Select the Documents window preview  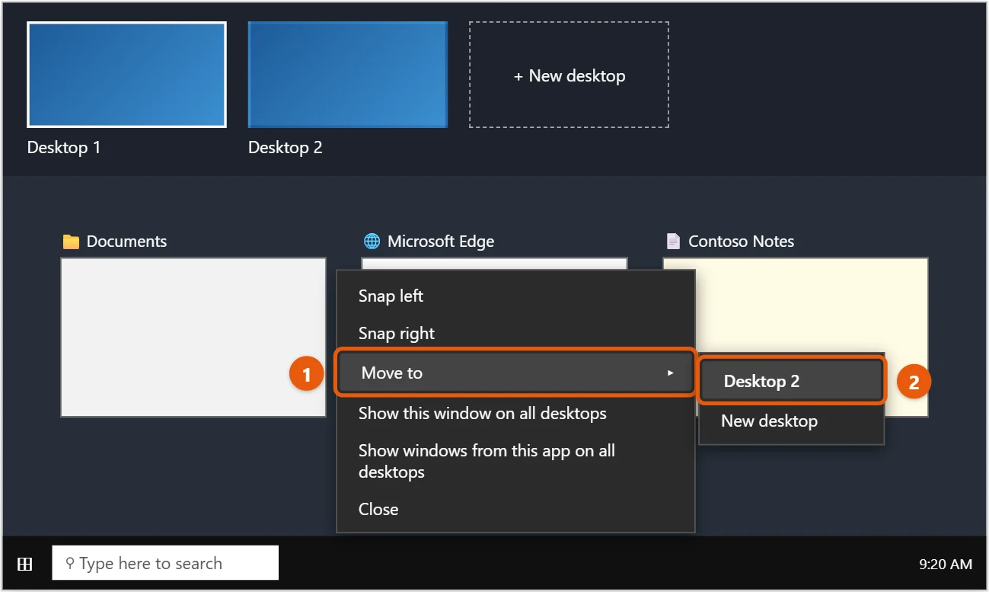pyautogui.click(x=193, y=338)
